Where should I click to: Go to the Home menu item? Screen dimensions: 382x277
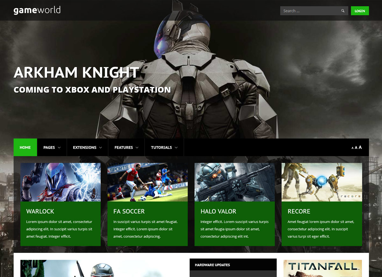pyautogui.click(x=25, y=147)
